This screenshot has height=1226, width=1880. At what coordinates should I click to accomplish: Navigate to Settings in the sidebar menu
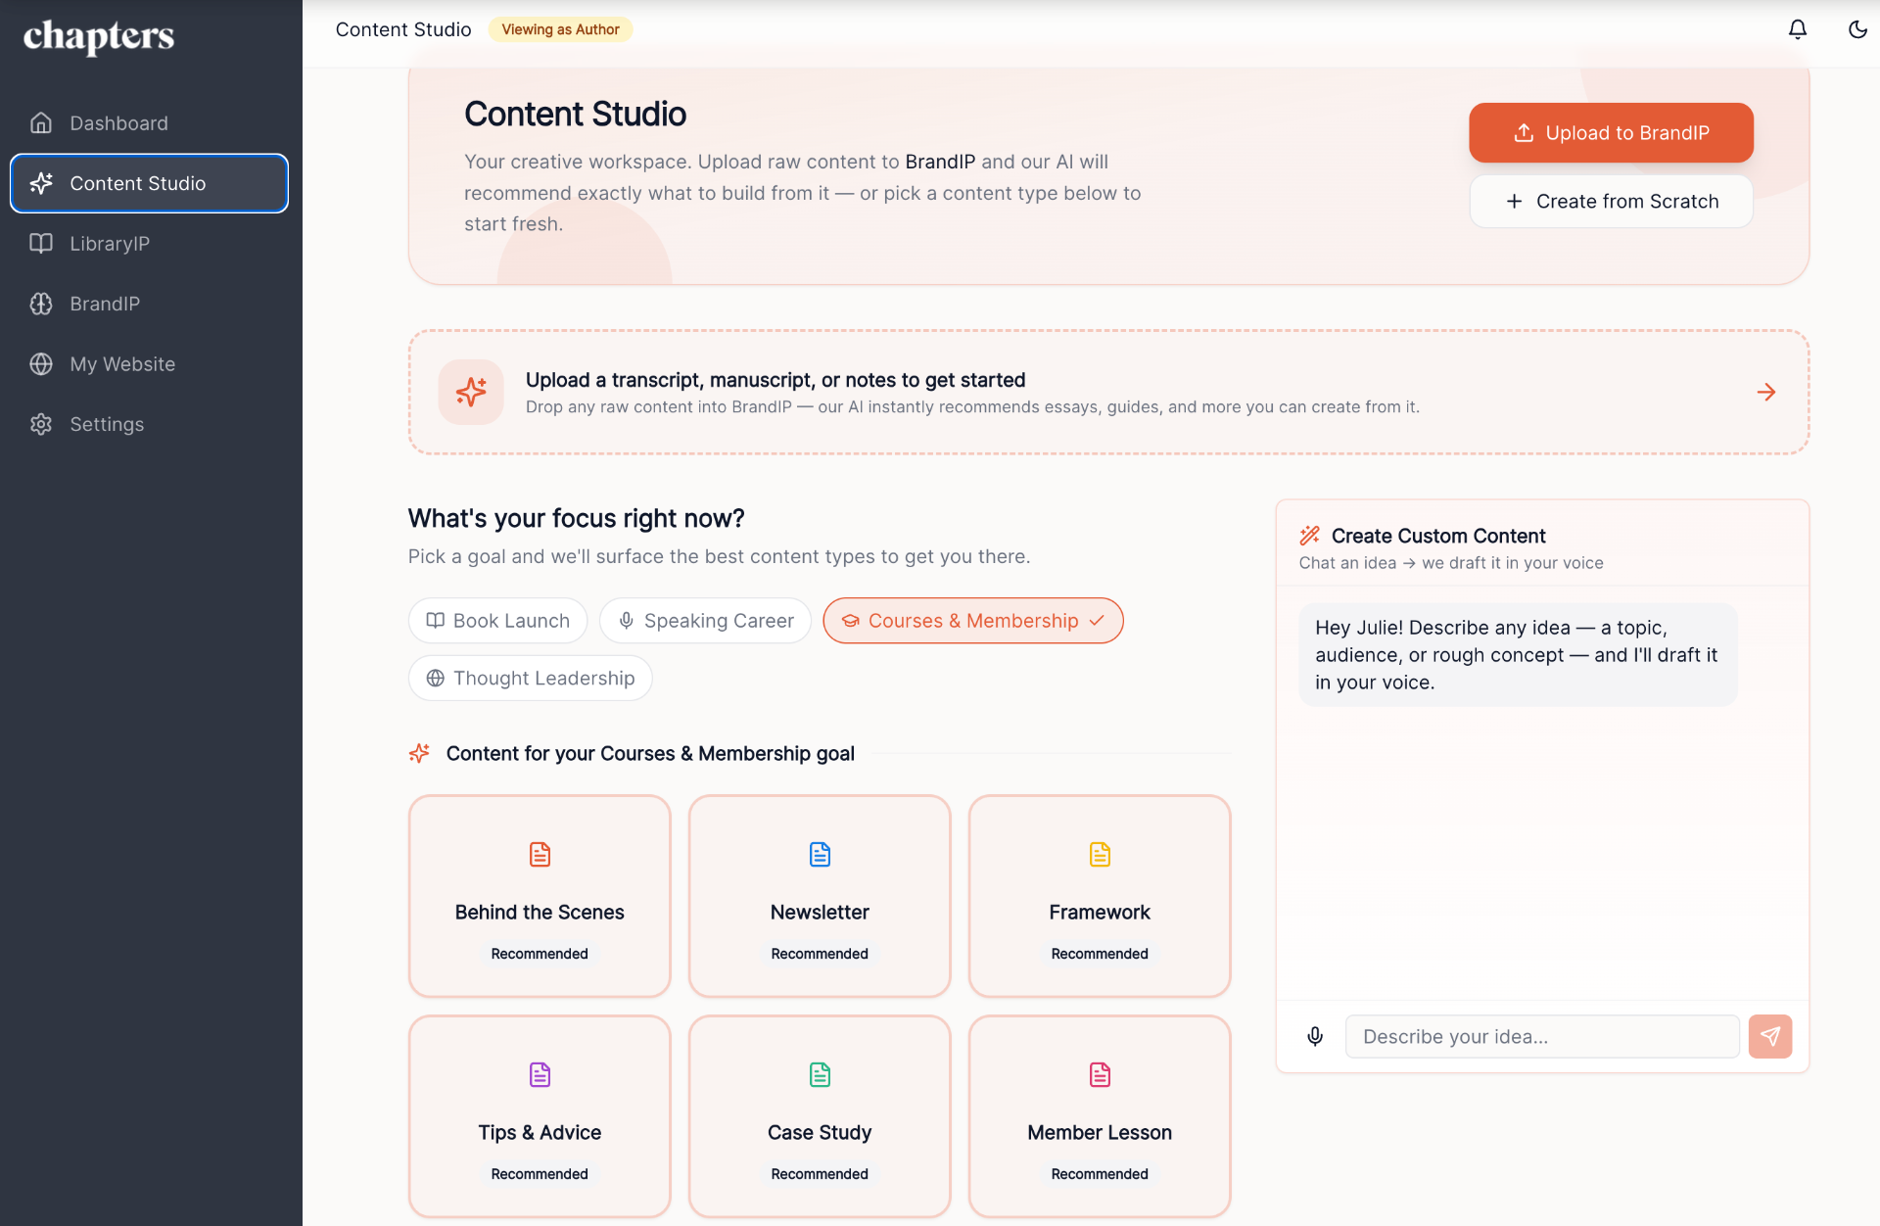[108, 424]
